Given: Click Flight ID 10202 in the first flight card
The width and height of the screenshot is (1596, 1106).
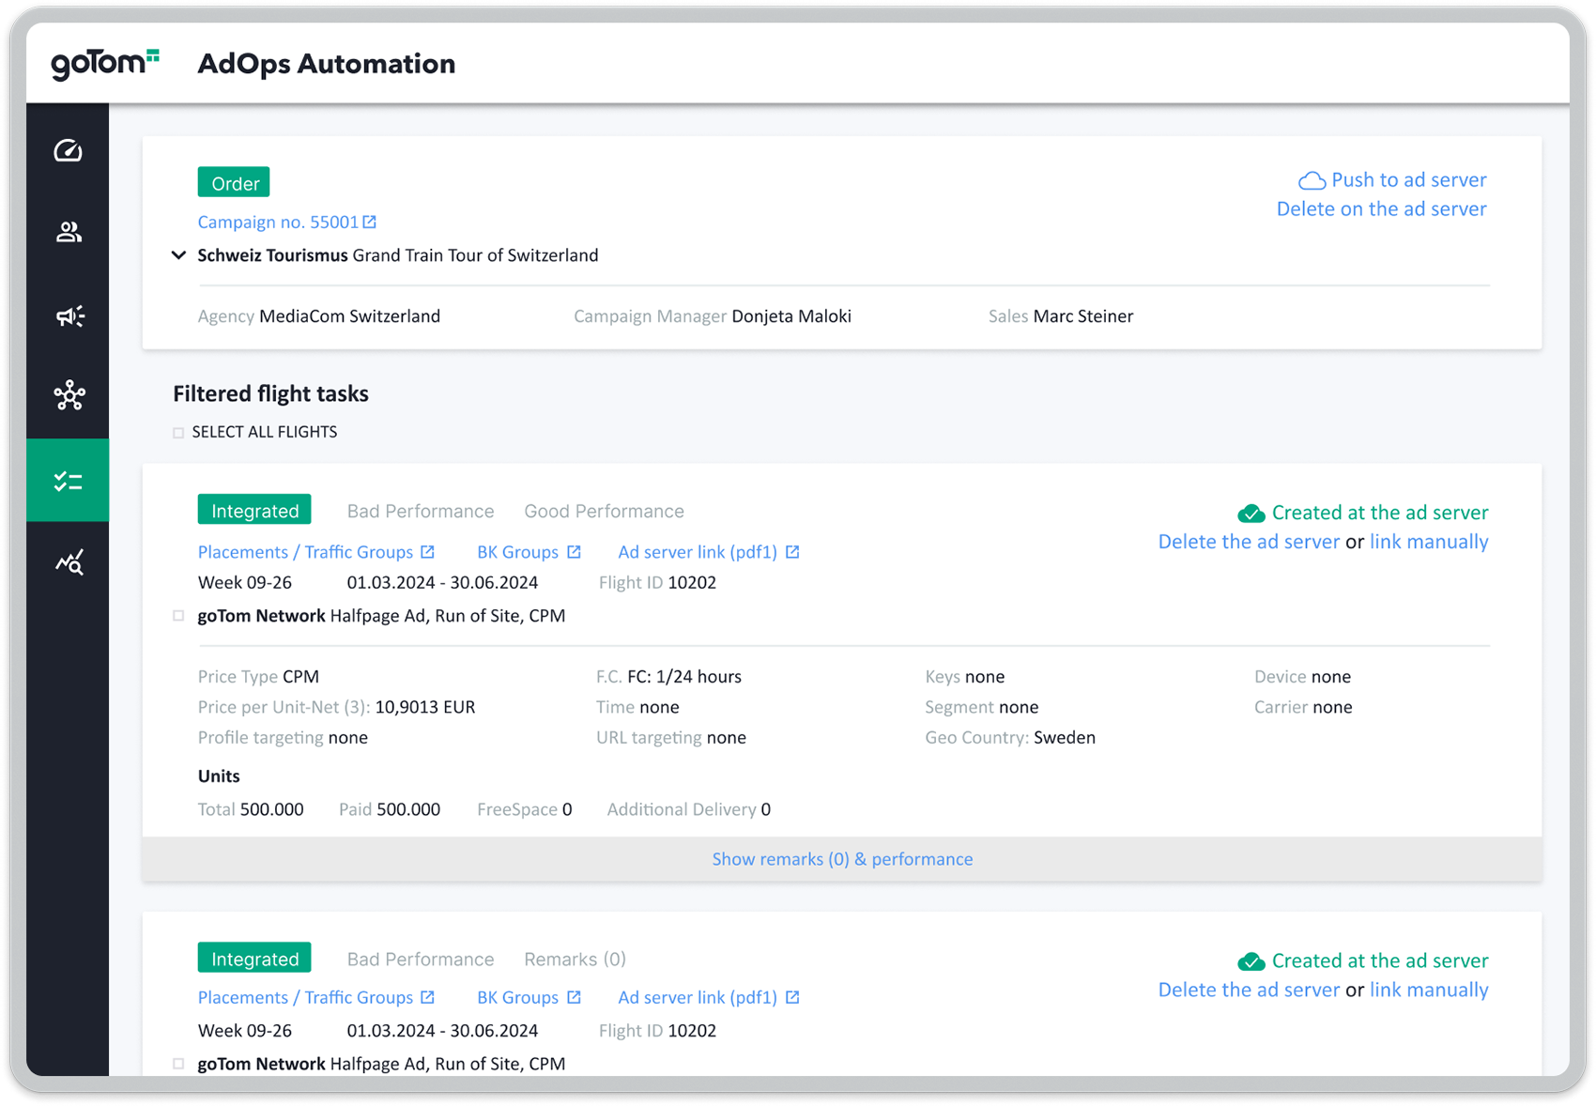Looking at the screenshot, I should [x=657, y=583].
